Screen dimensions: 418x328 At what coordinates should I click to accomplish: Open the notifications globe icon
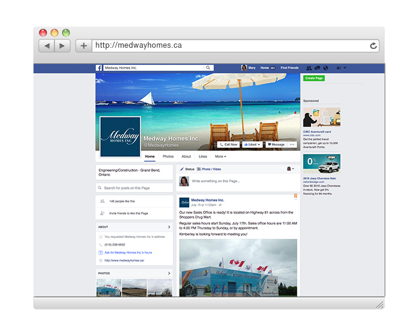point(325,68)
